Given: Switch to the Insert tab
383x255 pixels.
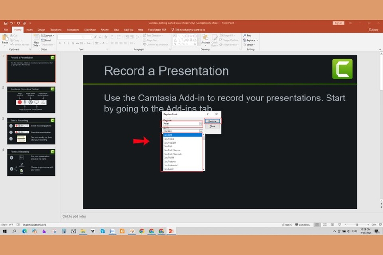Looking at the screenshot, I should tap(29, 30).
